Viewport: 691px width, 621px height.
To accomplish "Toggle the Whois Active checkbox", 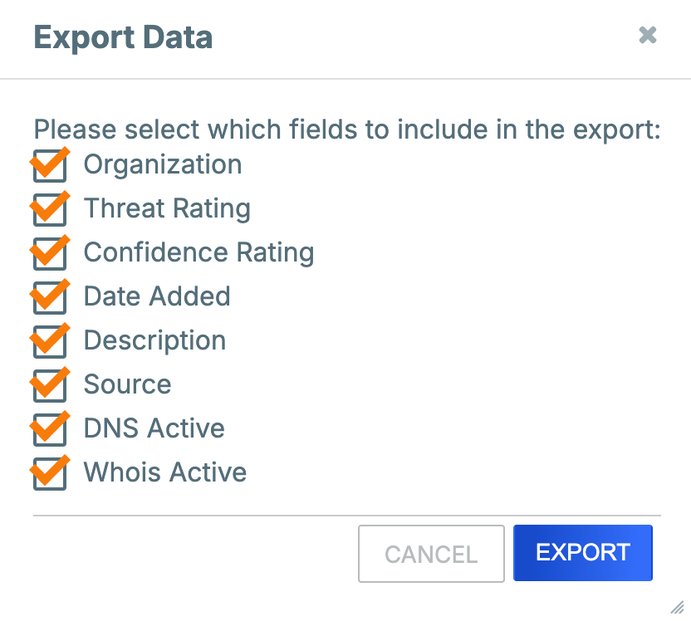I will [x=49, y=473].
